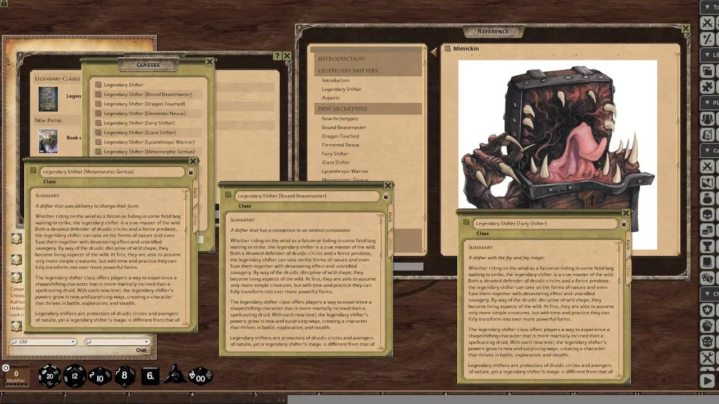Open Aspects page in Reference index
The width and height of the screenshot is (719, 404).
click(x=330, y=98)
